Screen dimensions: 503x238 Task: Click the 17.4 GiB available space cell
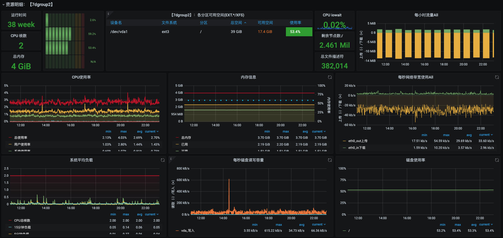pyautogui.click(x=265, y=32)
